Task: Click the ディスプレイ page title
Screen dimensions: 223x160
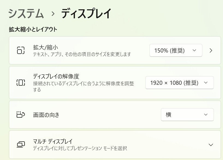Action: pyautogui.click(x=86, y=14)
